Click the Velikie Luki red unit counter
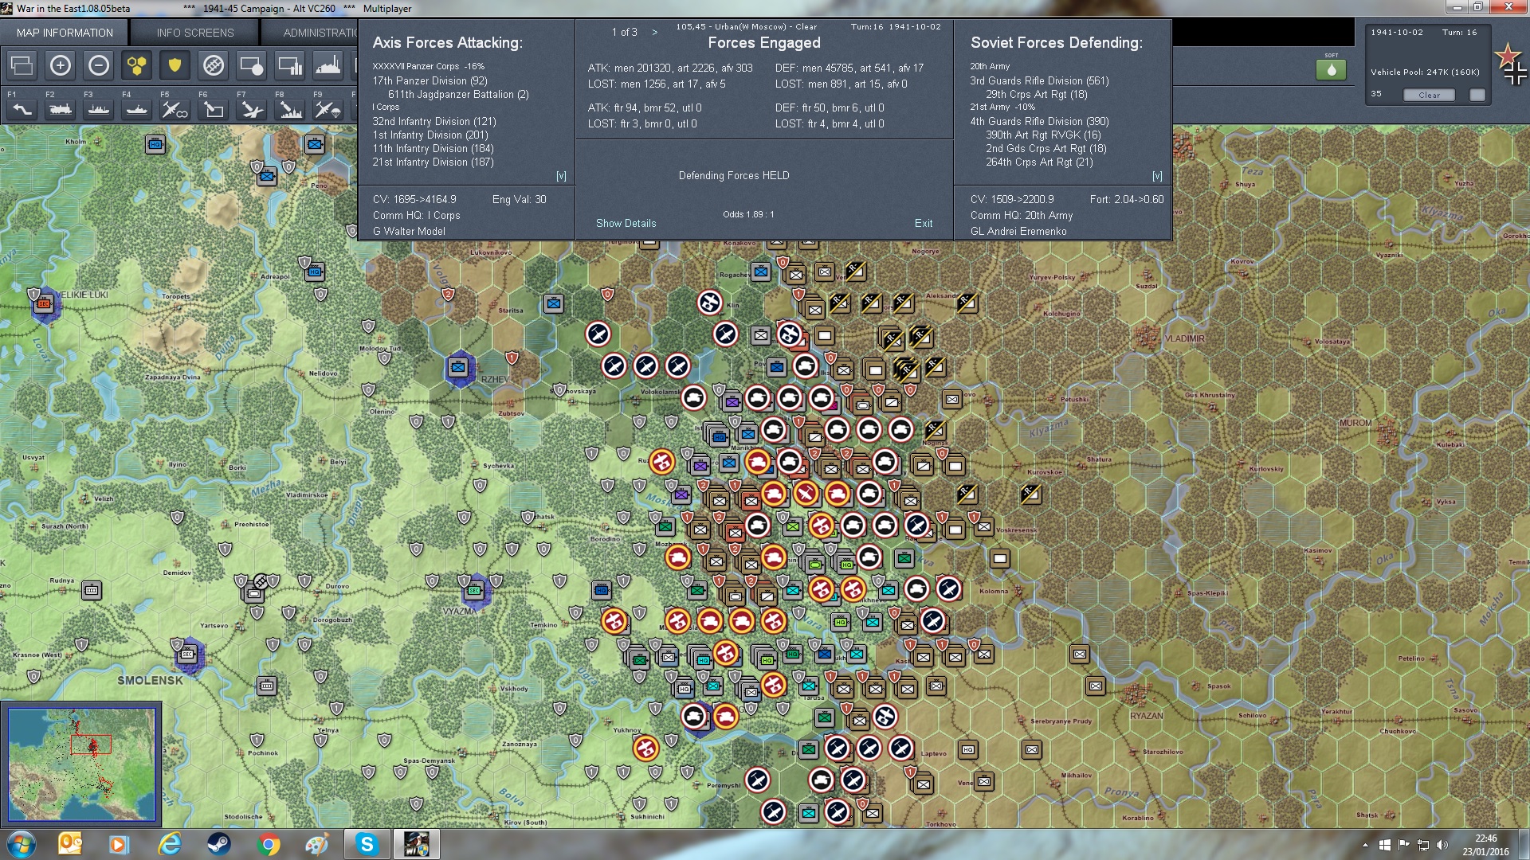Viewport: 1530px width, 860px height. (x=44, y=304)
